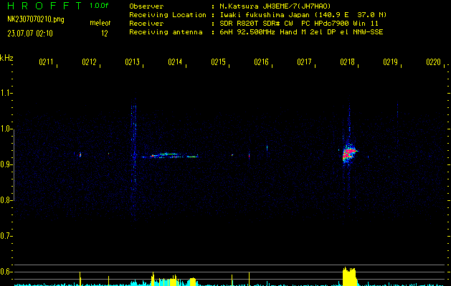Select the 0218 time marker
Image resolution: width=451 pixels, height=286 pixels.
[x=347, y=63]
